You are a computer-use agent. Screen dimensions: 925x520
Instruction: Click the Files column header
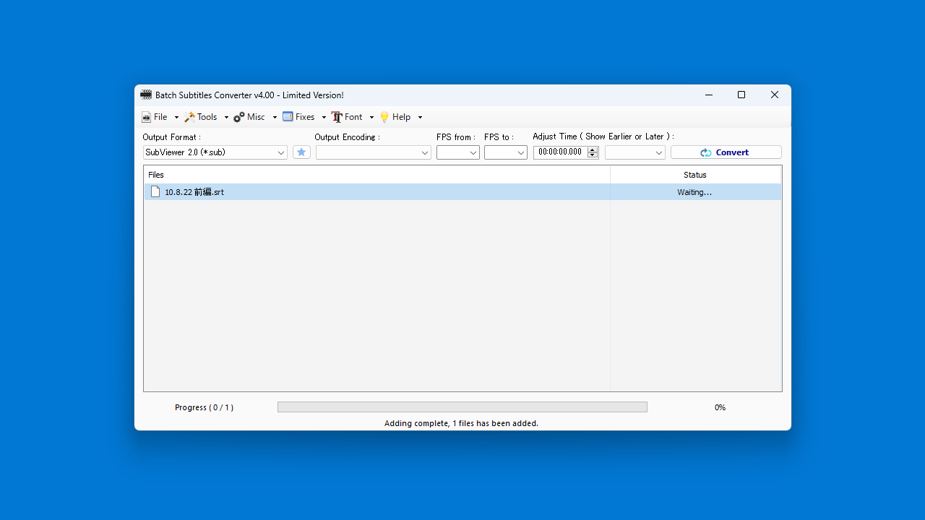377,175
